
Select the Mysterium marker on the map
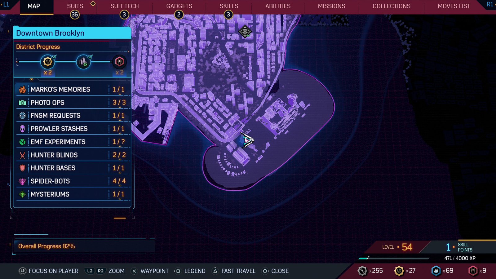(245, 32)
